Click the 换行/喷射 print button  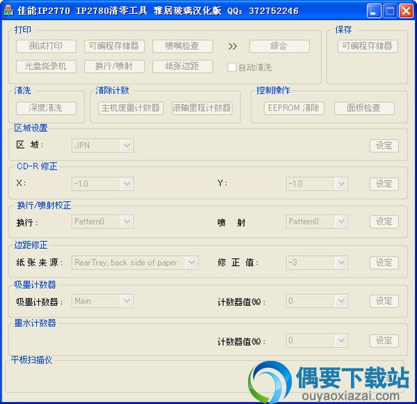[x=115, y=66]
